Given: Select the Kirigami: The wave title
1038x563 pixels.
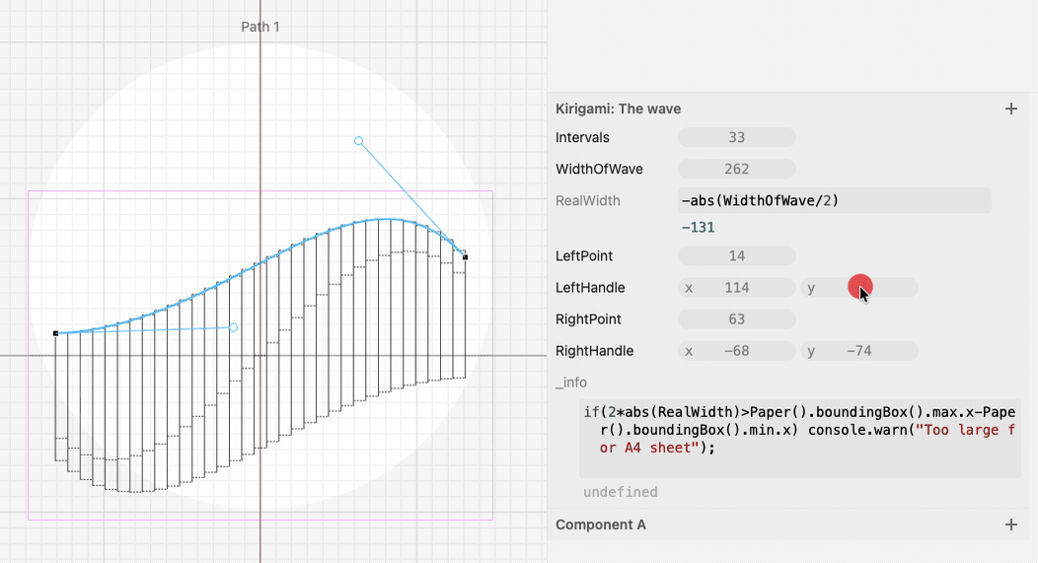Looking at the screenshot, I should (x=619, y=108).
